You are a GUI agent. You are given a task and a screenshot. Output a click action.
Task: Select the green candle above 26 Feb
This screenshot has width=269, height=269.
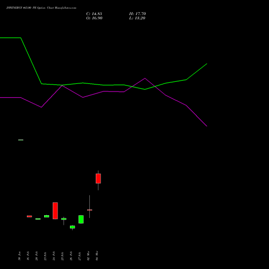73,227
